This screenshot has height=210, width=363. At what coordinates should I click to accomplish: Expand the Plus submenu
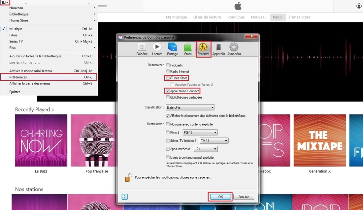(49, 48)
